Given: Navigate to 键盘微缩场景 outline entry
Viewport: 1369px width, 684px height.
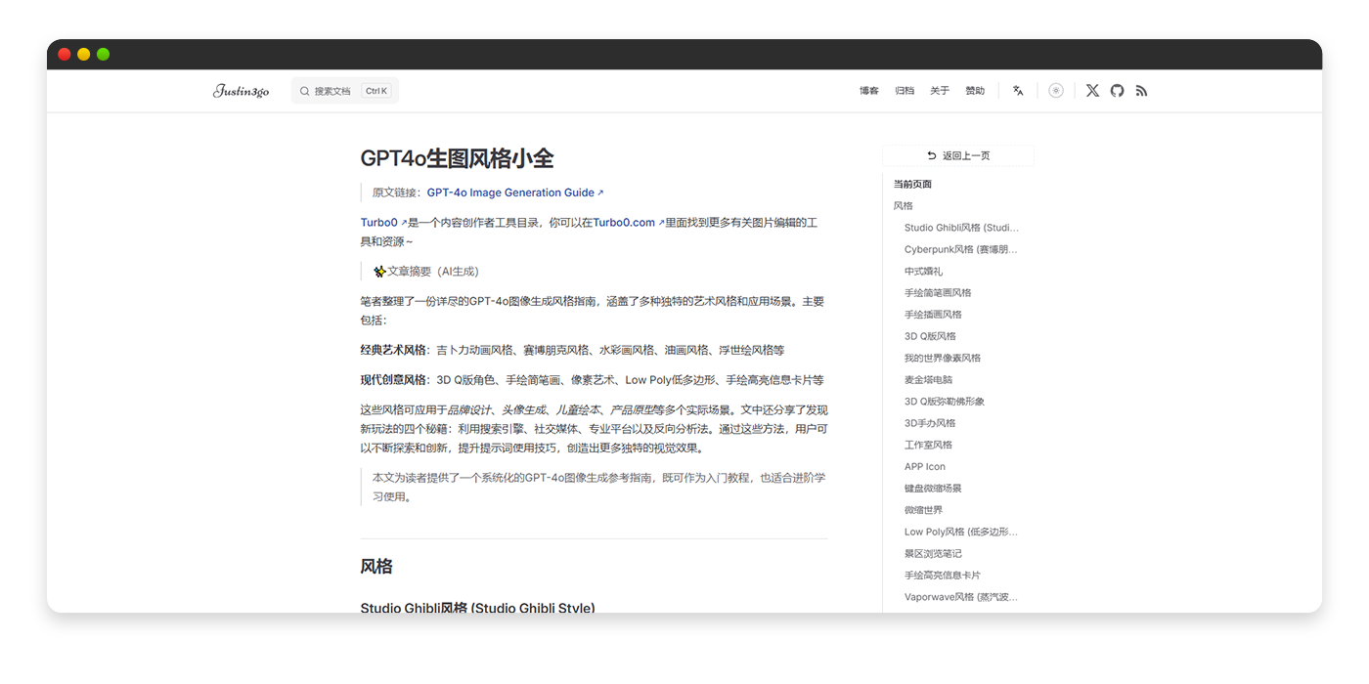Looking at the screenshot, I should [933, 489].
